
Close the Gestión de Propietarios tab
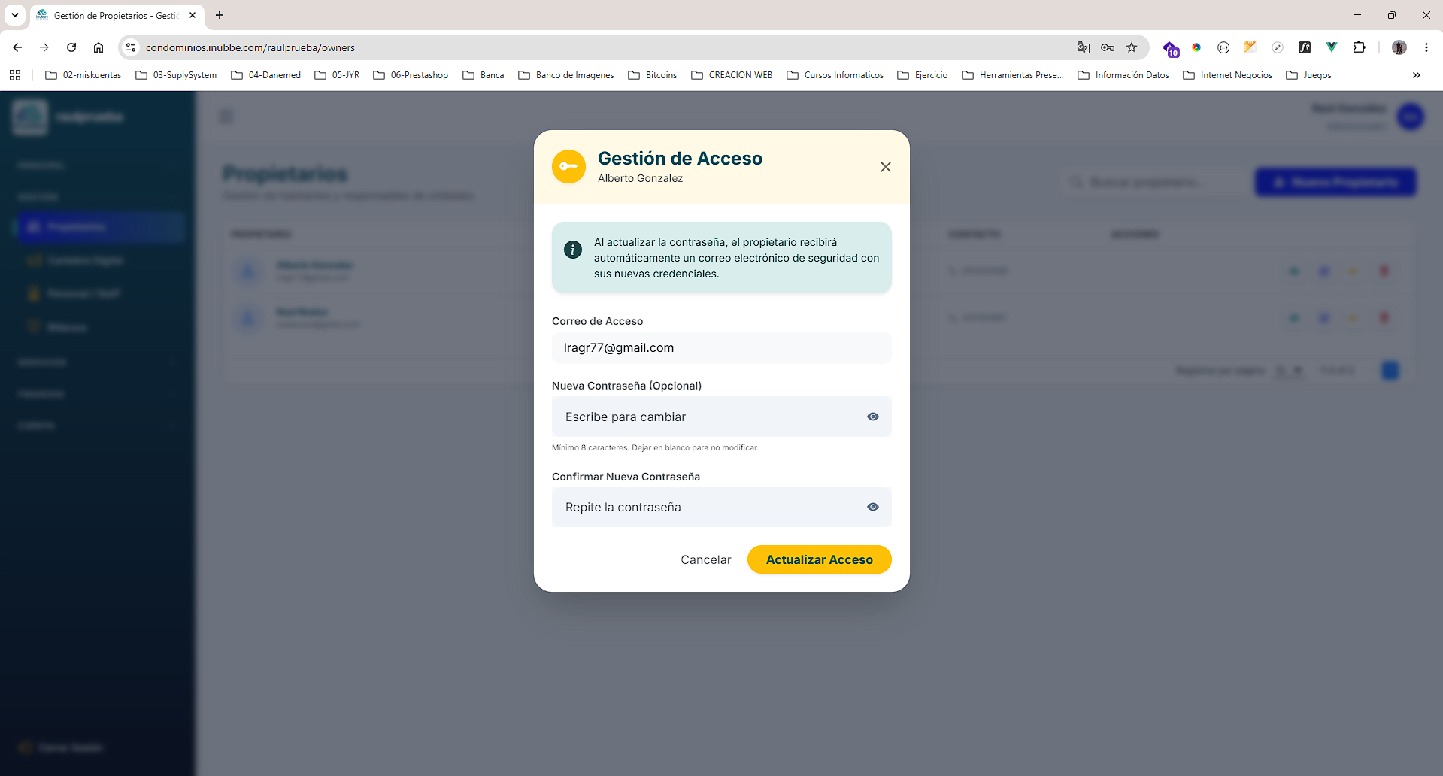[x=193, y=15]
